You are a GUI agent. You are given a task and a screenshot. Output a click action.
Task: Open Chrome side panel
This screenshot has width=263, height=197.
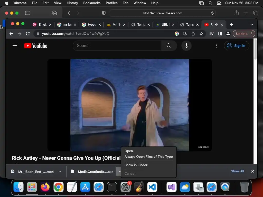[220, 34]
